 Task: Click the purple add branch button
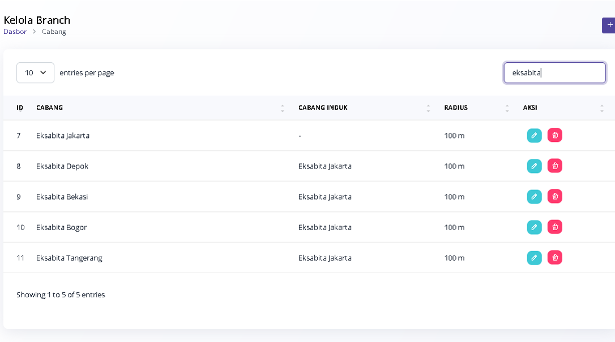609,25
